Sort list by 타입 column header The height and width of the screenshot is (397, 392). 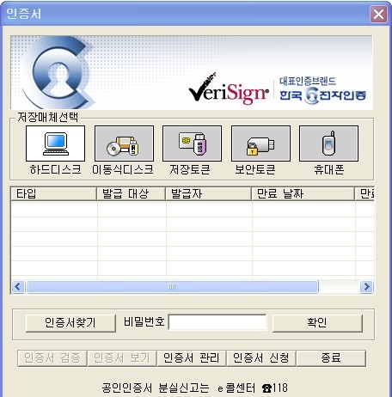[x=53, y=194]
